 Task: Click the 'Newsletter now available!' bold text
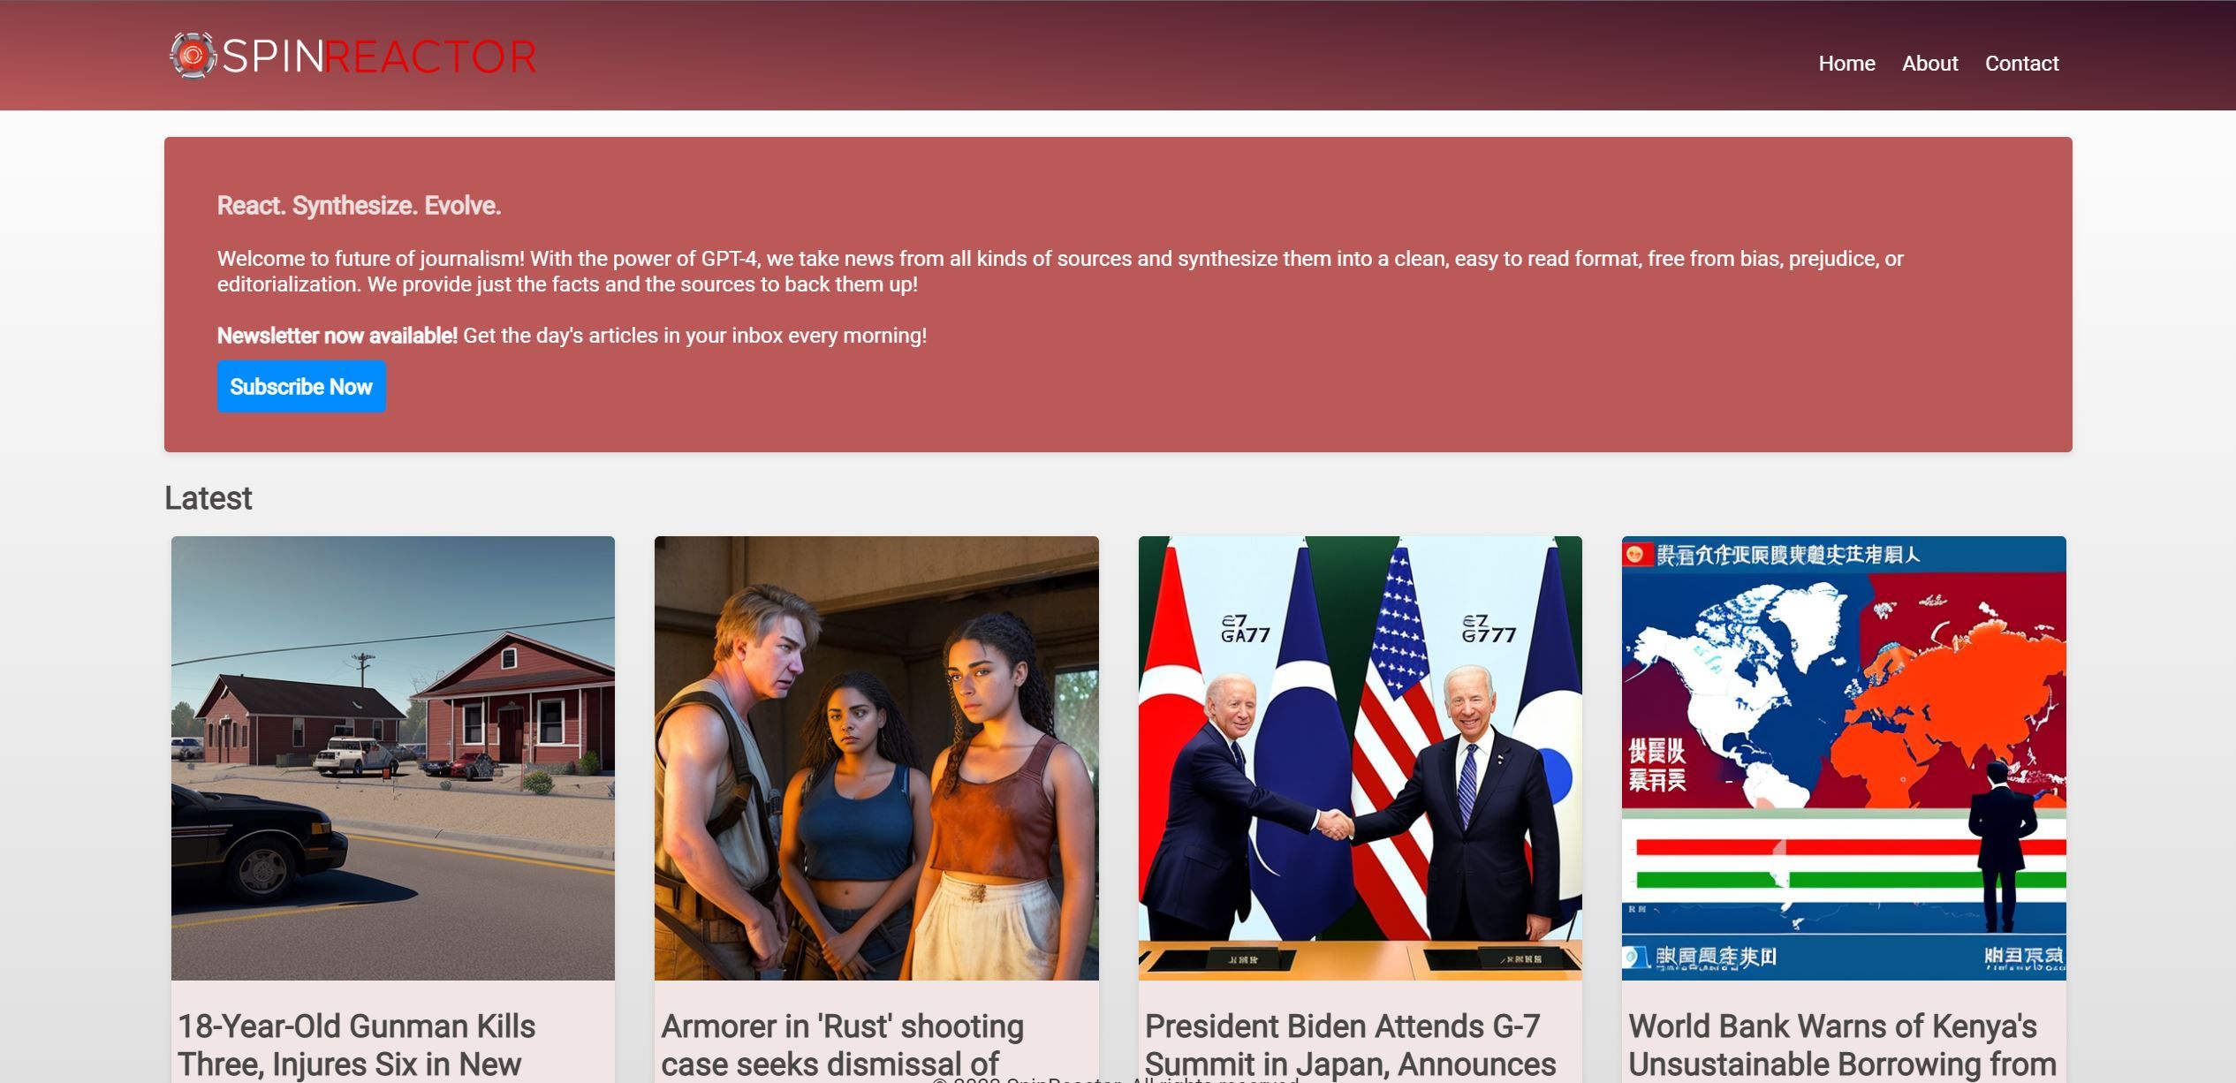point(337,336)
